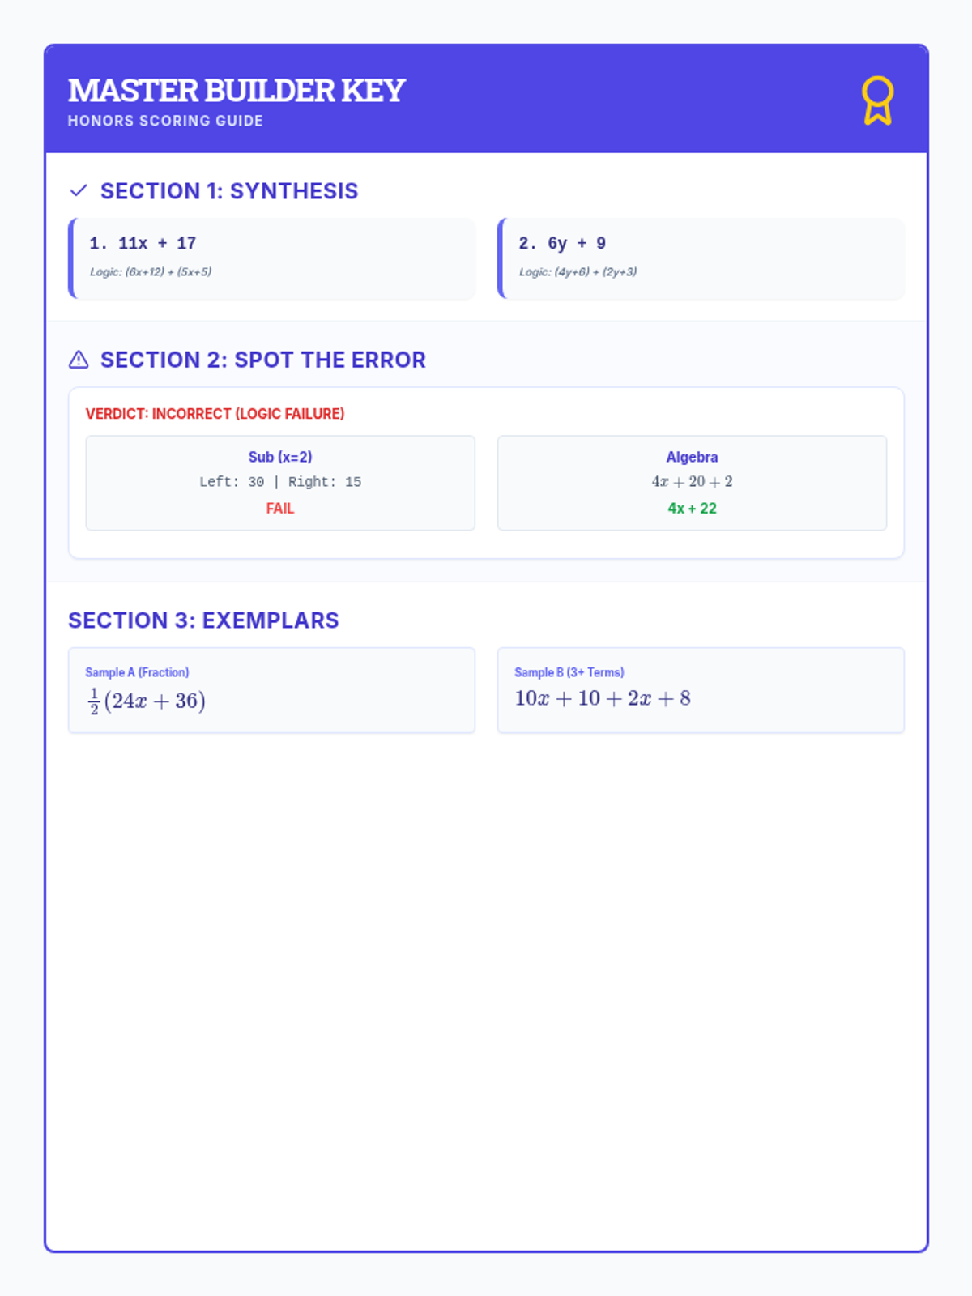The height and width of the screenshot is (1296, 972).
Task: Click the logic note (4y+6) + (2y+3)
Action: click(x=578, y=272)
